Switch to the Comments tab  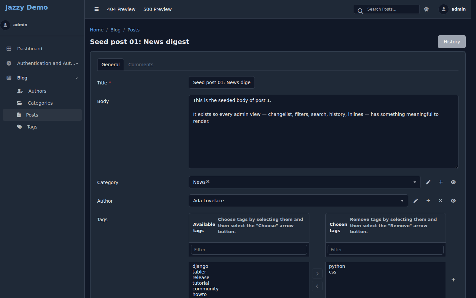[x=141, y=65]
